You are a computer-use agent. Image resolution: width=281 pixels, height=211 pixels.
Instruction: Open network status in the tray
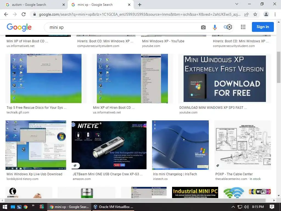tap(240, 207)
